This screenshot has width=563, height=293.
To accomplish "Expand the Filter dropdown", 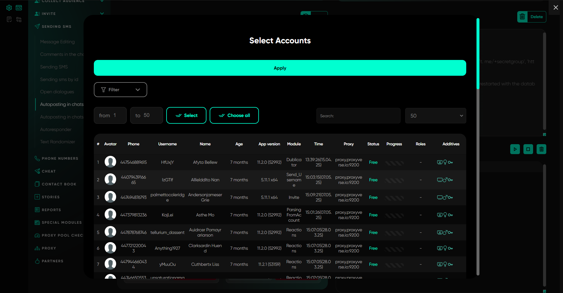I will 120,89.
